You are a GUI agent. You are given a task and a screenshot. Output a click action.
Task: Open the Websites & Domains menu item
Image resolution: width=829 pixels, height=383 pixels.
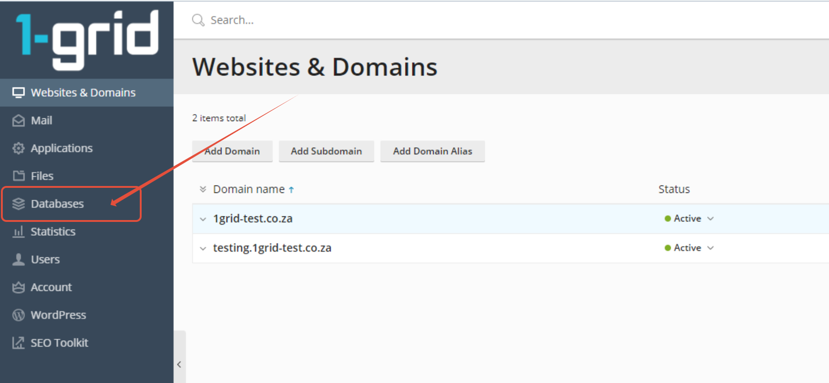[87, 93]
